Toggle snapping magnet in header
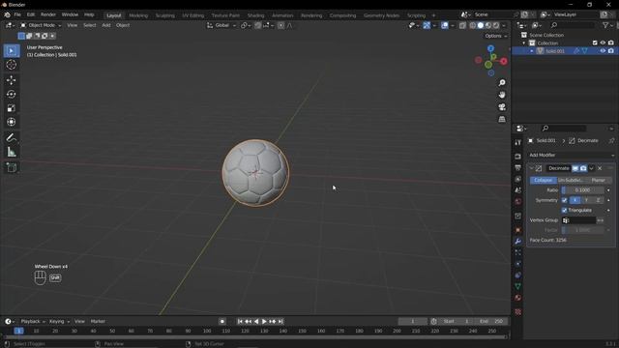Screen dimensions: 619x348 tap(258, 25)
